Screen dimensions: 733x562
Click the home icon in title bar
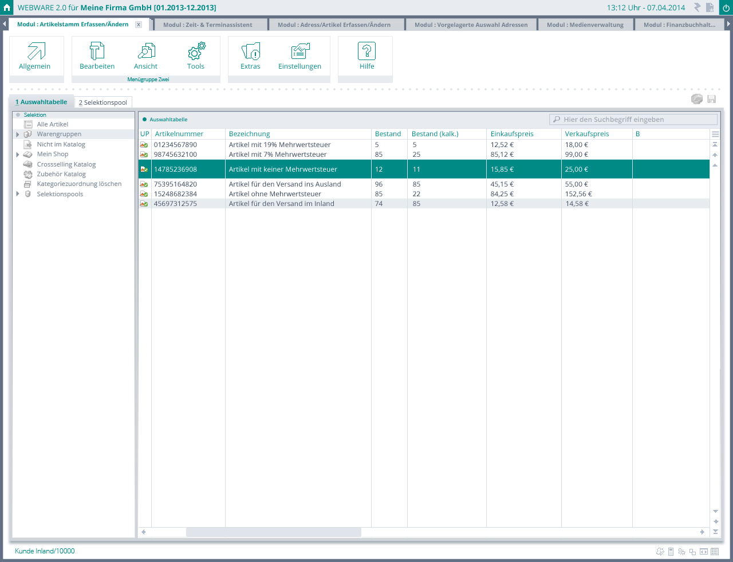(7, 7)
